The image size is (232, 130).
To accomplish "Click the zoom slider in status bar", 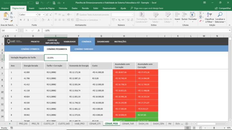I will (214, 128).
